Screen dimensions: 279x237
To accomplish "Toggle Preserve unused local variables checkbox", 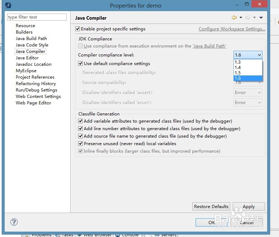I will 80,143.
